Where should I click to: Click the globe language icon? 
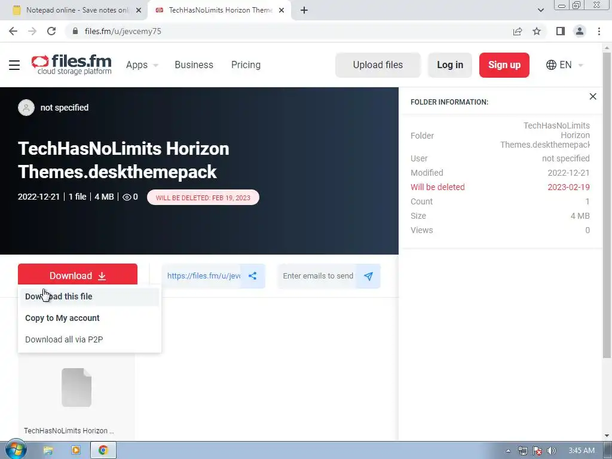click(551, 65)
